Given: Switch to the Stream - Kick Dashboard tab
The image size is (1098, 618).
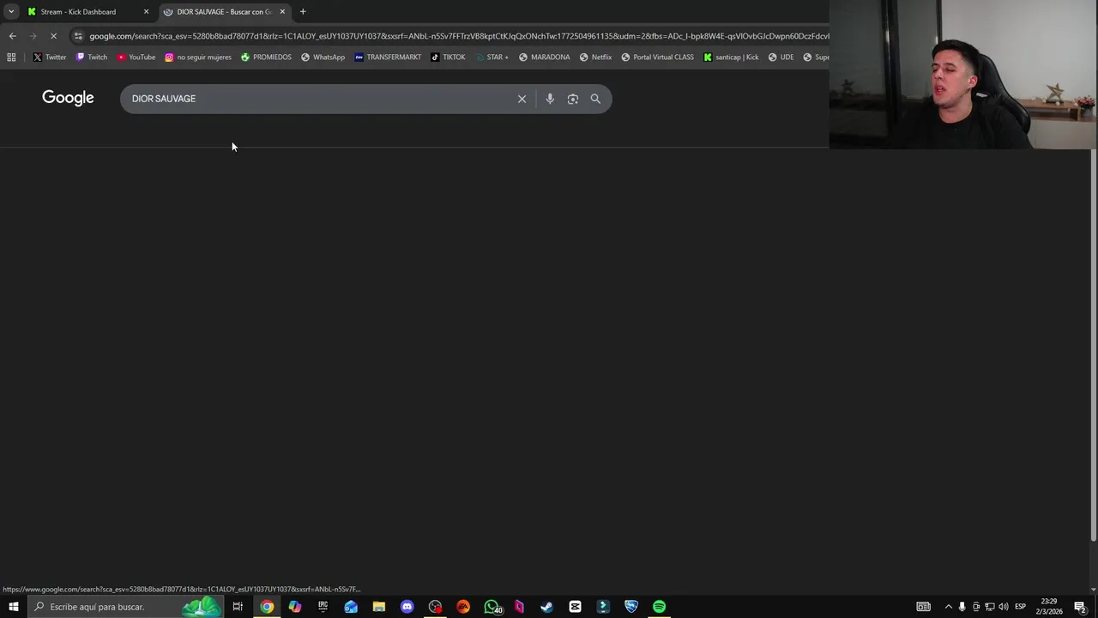Looking at the screenshot, I should [78, 12].
